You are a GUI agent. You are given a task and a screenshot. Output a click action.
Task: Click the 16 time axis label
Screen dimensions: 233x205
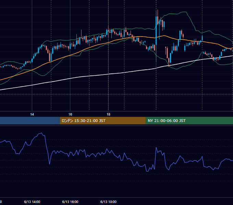click(x=70, y=114)
